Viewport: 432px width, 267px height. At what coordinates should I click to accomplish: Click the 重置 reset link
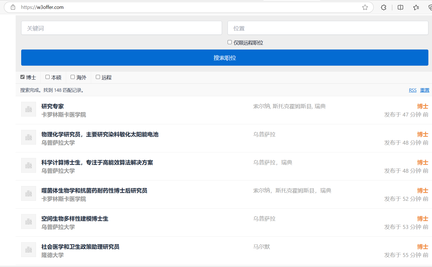[424, 90]
